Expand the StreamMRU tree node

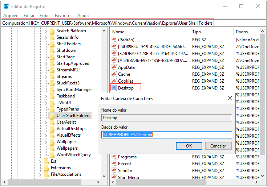click(x=46, y=70)
